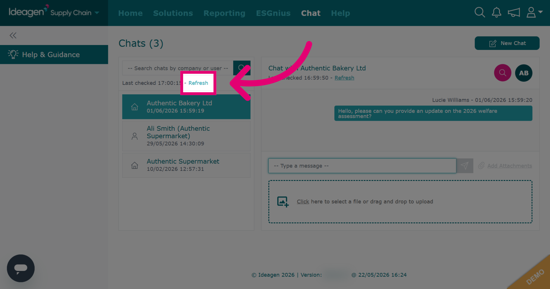
Task: Click the add image upload icon
Action: point(283,202)
